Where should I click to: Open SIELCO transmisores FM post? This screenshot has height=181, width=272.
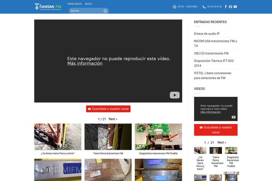211,53
